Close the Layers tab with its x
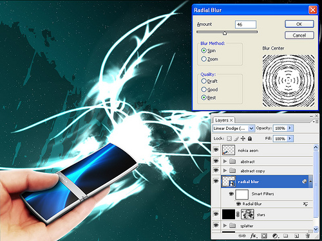This screenshot has width=322, height=241. 231,120
